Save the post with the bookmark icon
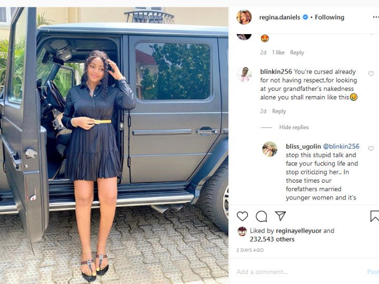The image size is (379, 284). click(375, 216)
